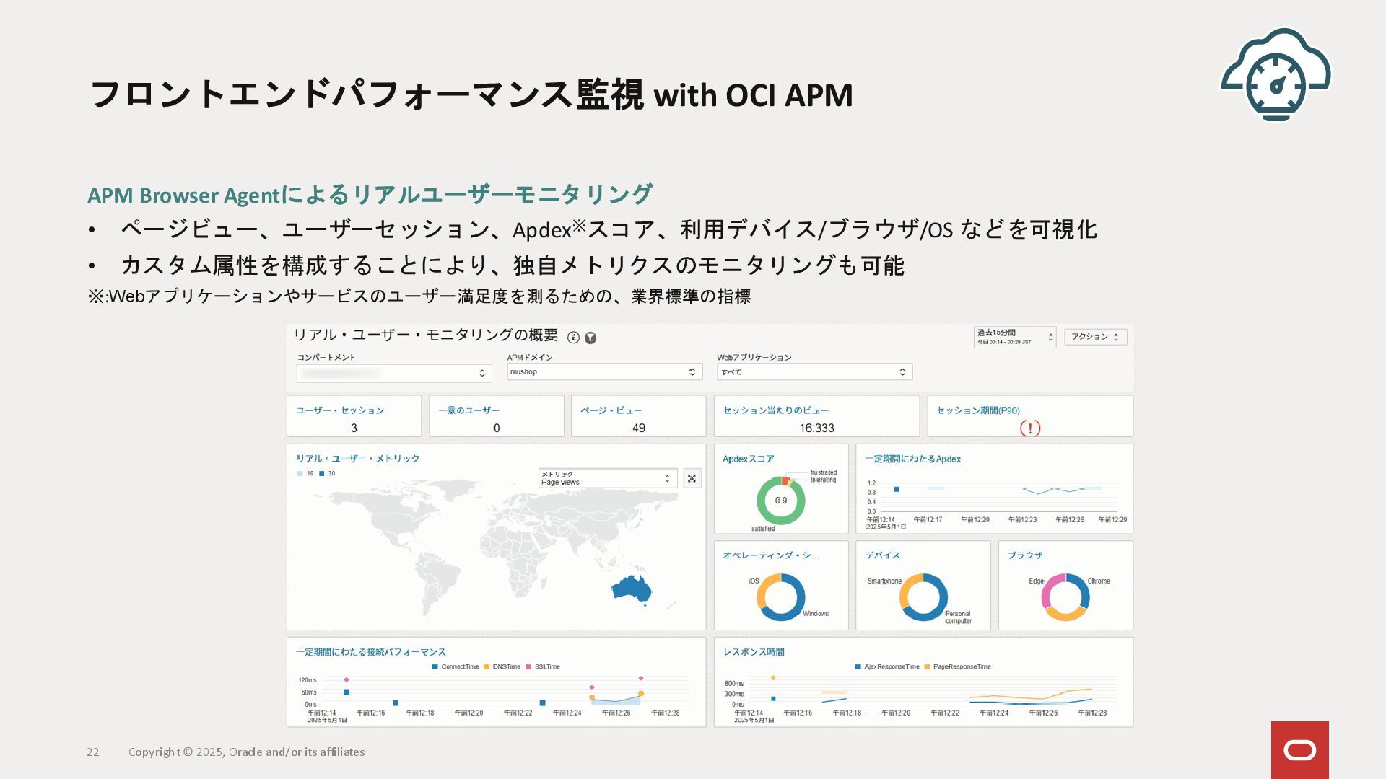Toggle PageResponseTime legend marker

click(927, 667)
